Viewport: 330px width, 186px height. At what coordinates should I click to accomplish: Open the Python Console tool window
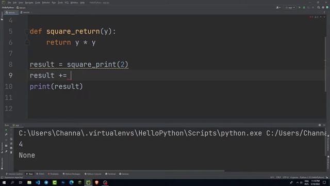pos(93,174)
